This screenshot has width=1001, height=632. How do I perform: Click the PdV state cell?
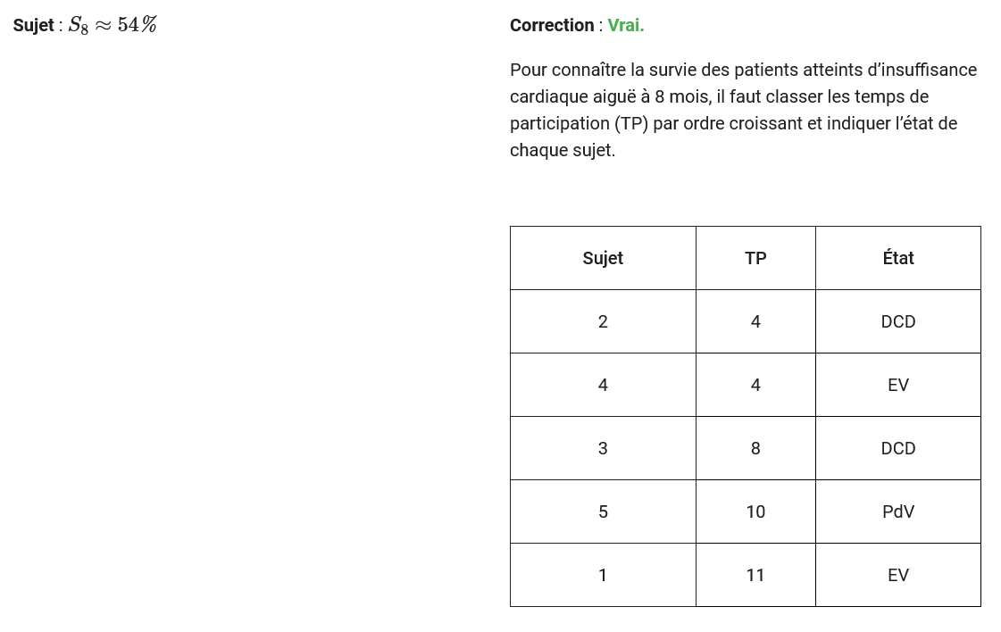tap(898, 511)
